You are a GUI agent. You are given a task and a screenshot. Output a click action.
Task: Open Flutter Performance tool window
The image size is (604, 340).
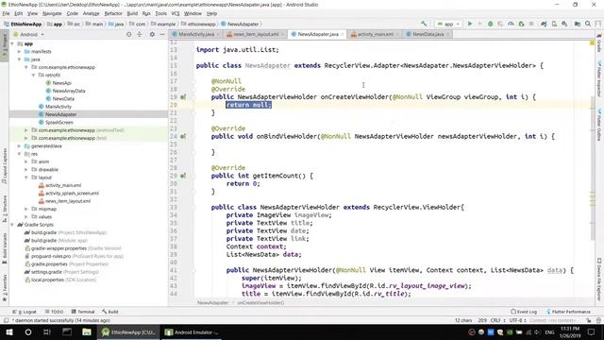coord(568,312)
